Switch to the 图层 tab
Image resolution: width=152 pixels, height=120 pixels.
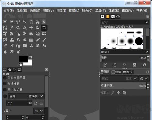pyautogui.click(x=105, y=72)
